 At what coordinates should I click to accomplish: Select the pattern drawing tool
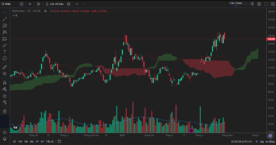[x=5, y=32]
